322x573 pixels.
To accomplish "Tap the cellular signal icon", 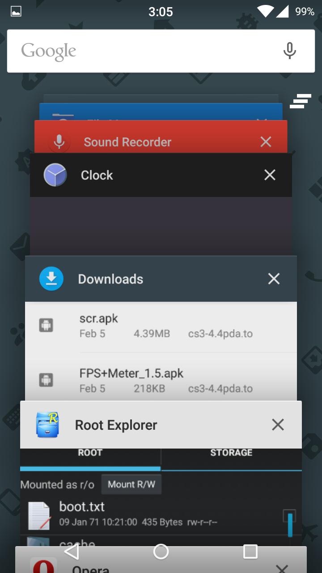I will pos(282,12).
